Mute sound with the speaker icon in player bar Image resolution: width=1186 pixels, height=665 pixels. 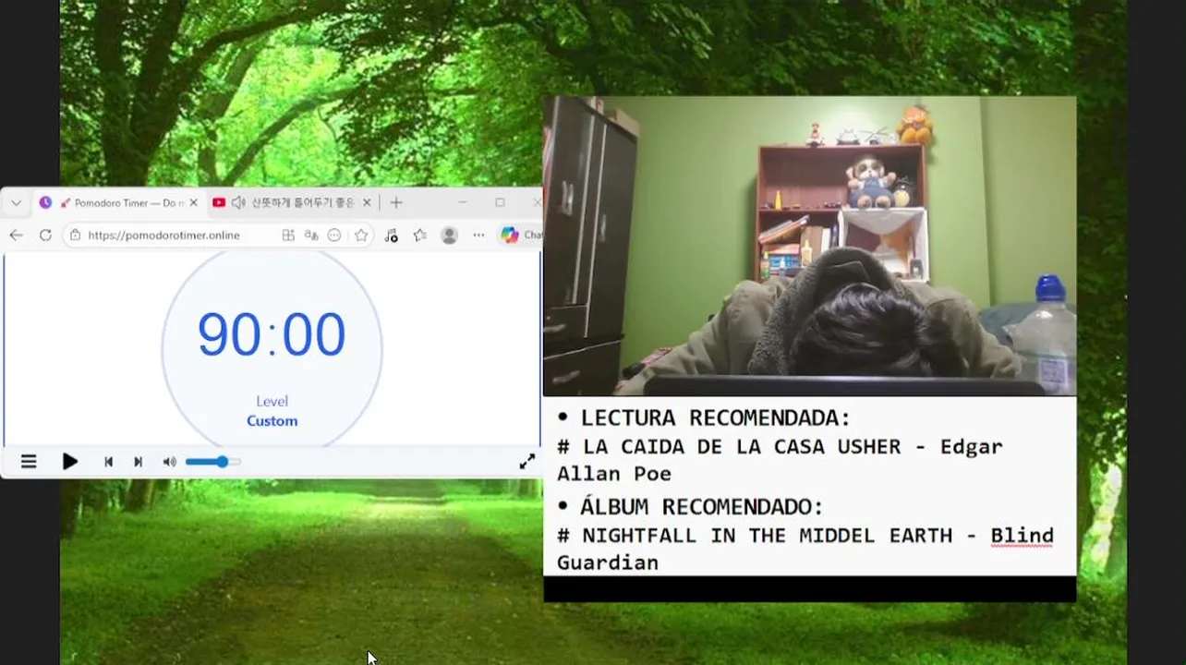(x=169, y=462)
